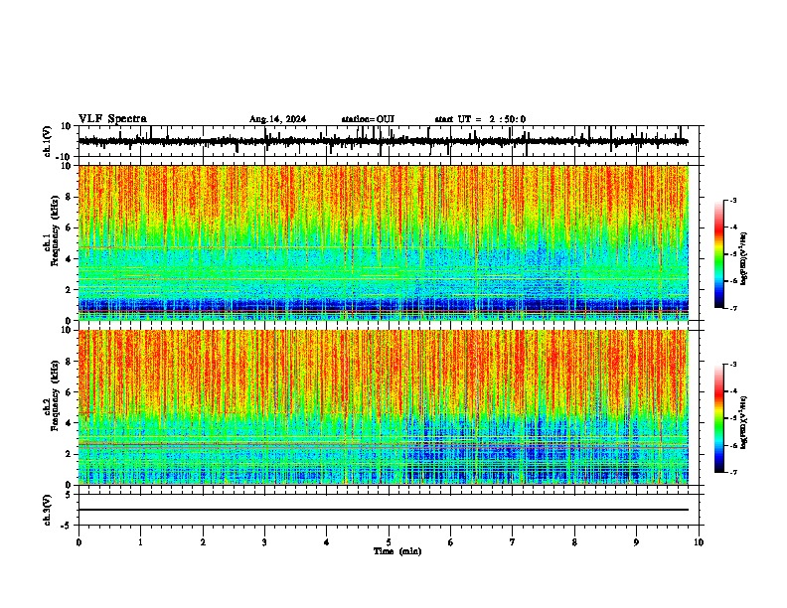787x608 pixels.
Task: Click the log(PSD) label beside ch.2 color scale
Action: click(743, 422)
